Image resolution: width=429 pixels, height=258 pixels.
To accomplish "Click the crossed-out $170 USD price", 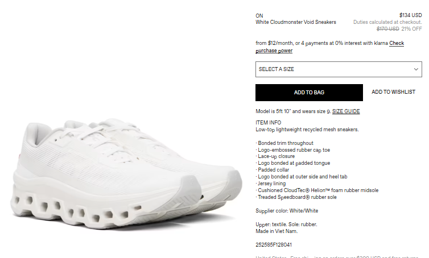I will 387,29.
